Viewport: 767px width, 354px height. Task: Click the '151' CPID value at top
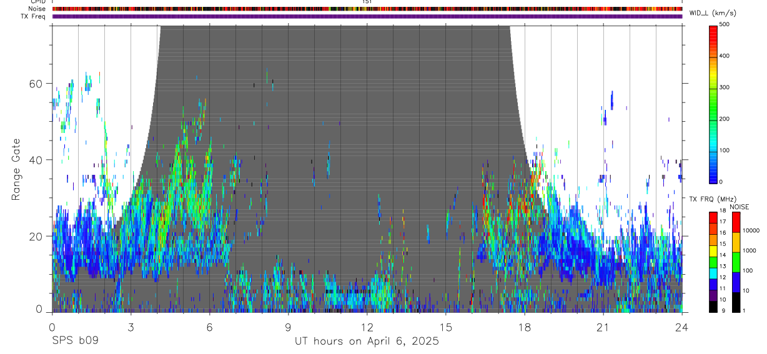(x=367, y=2)
